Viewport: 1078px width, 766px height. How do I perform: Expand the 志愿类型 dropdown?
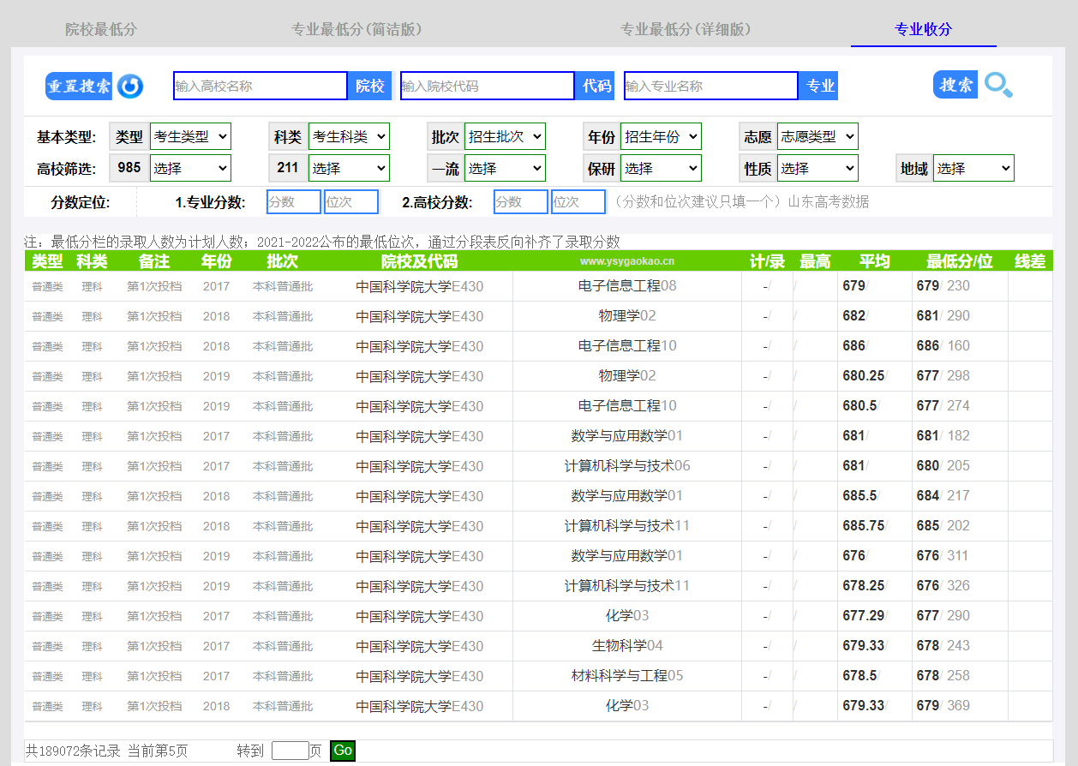click(x=817, y=137)
